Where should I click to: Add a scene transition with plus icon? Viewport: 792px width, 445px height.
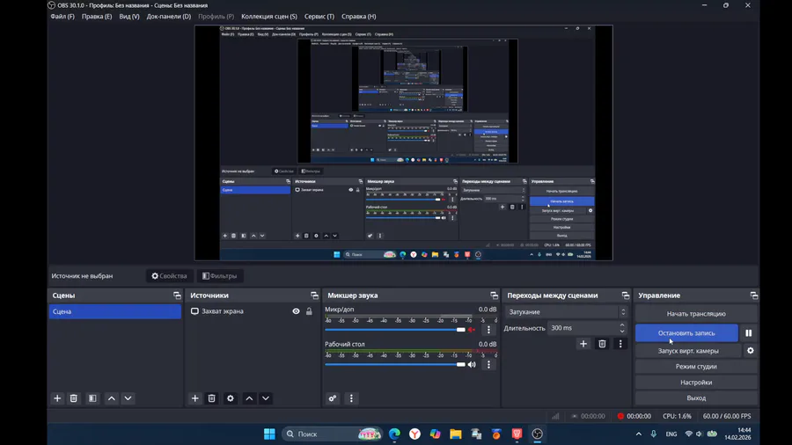(x=583, y=344)
